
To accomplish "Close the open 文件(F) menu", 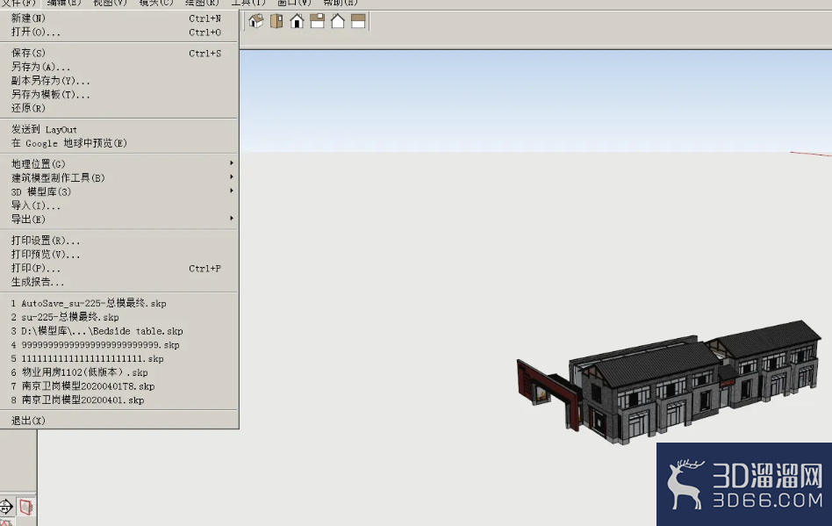I will click(18, 3).
